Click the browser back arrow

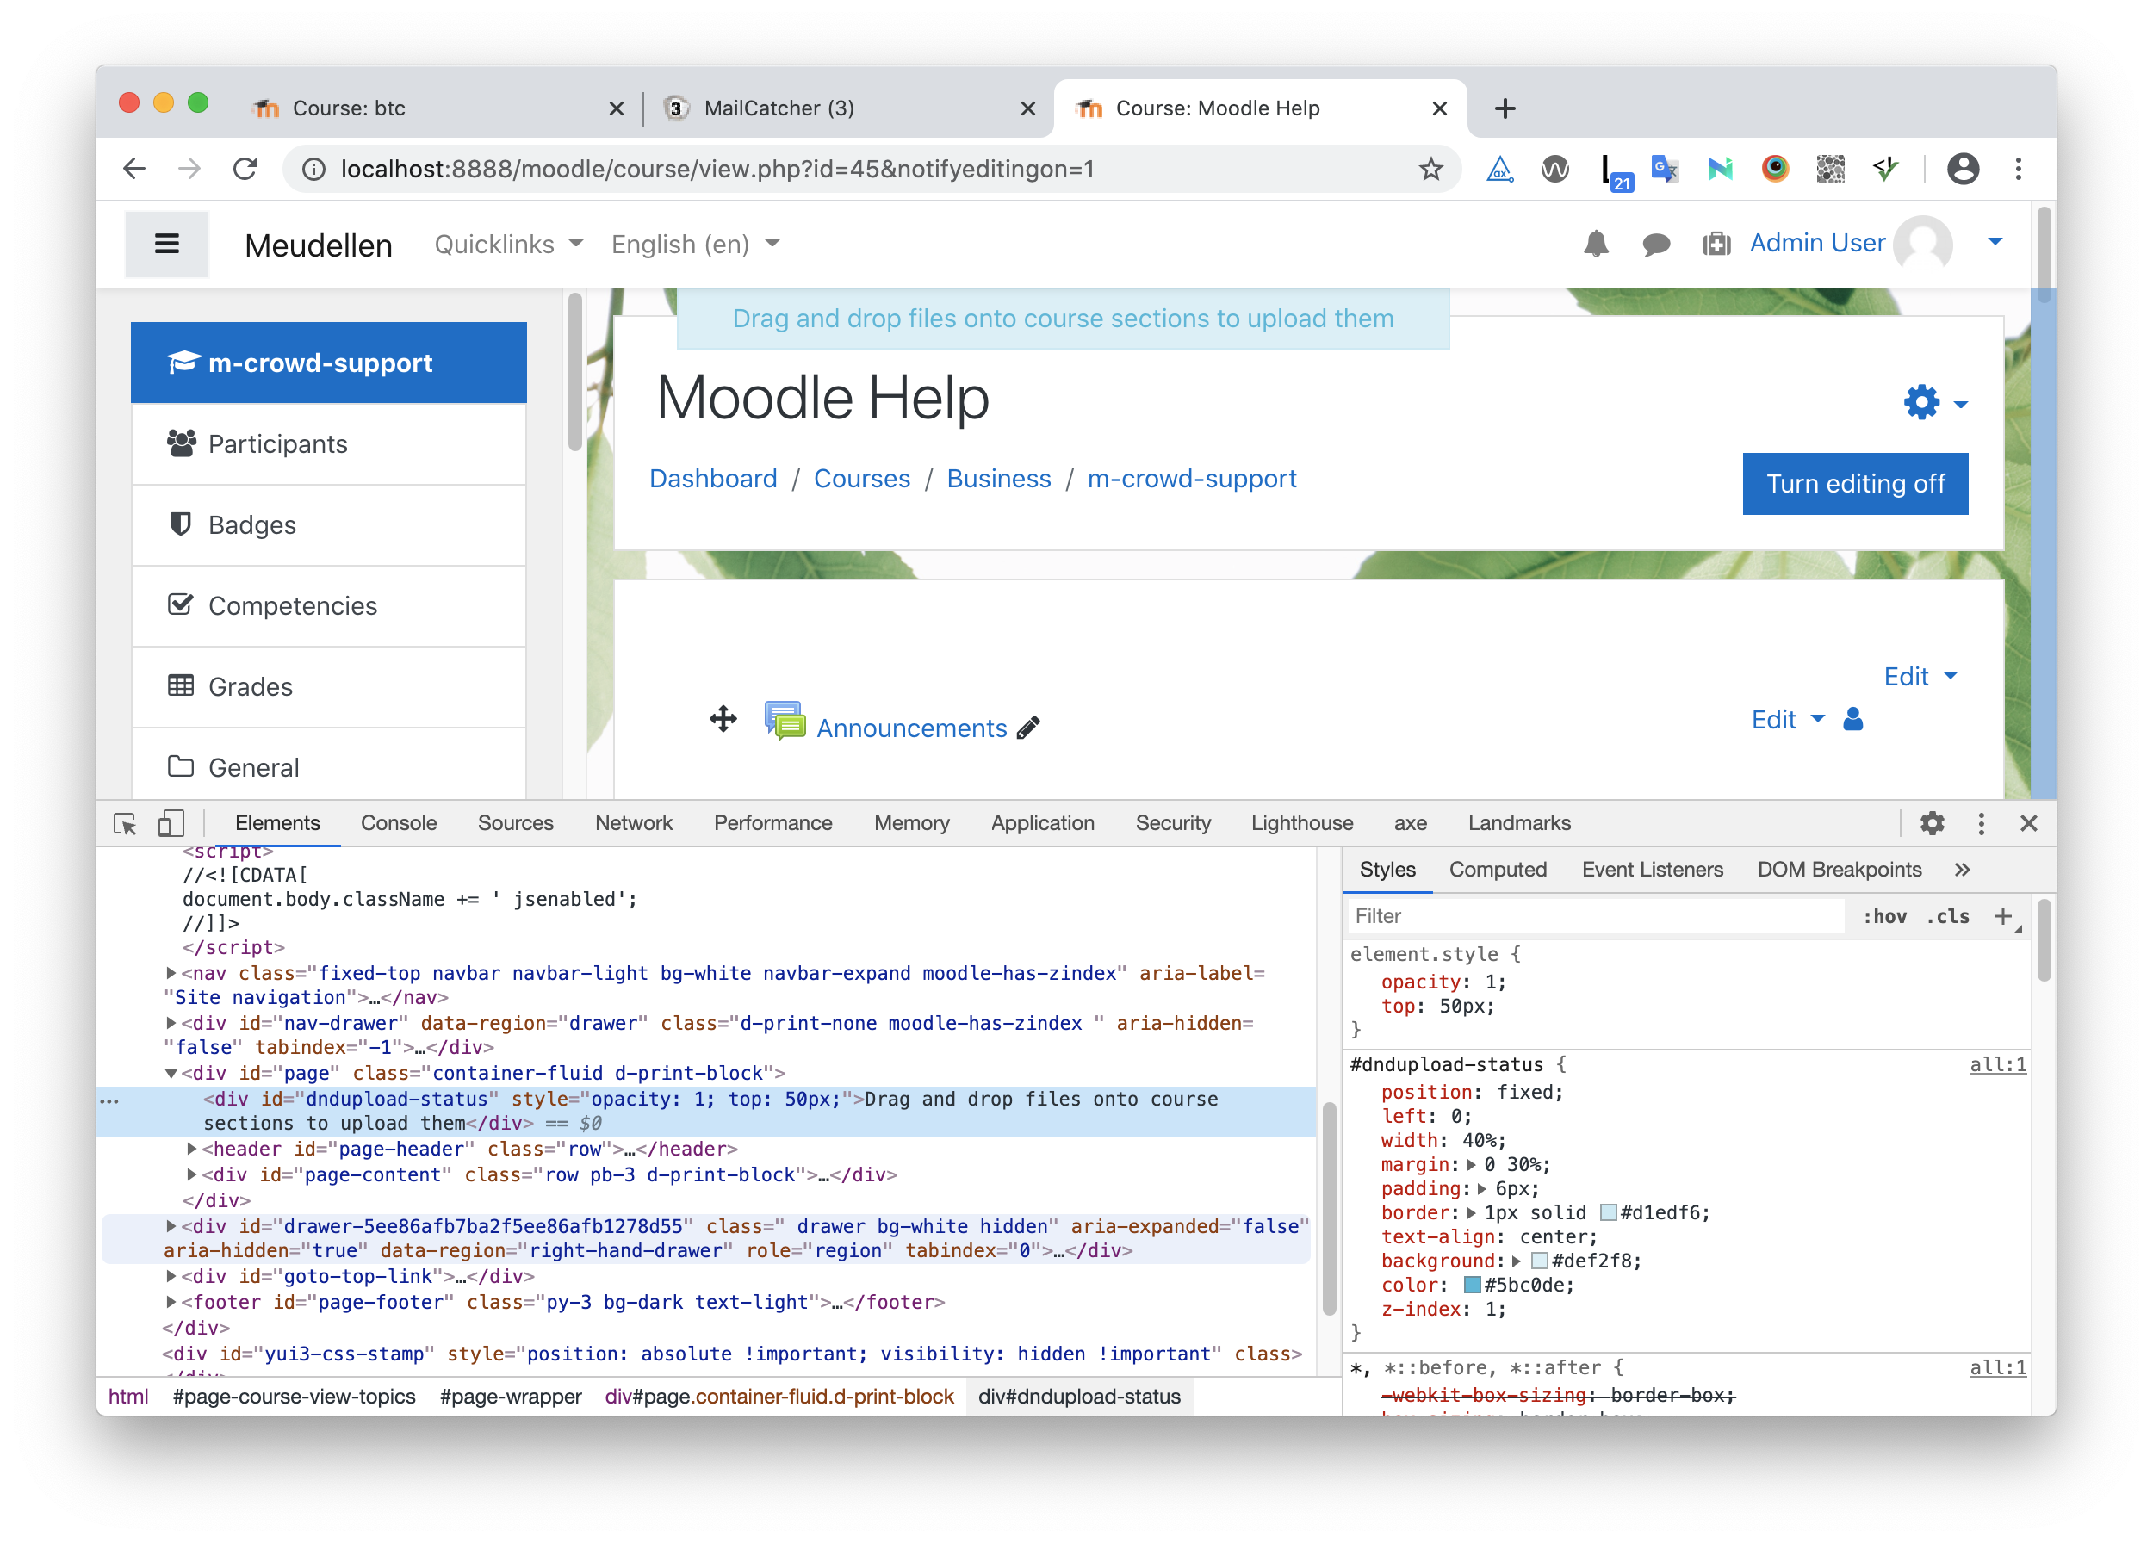pyautogui.click(x=133, y=169)
